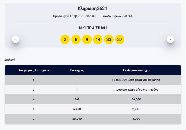Click the Κατηγορίες Επιτυχιών column header

tap(34, 70)
